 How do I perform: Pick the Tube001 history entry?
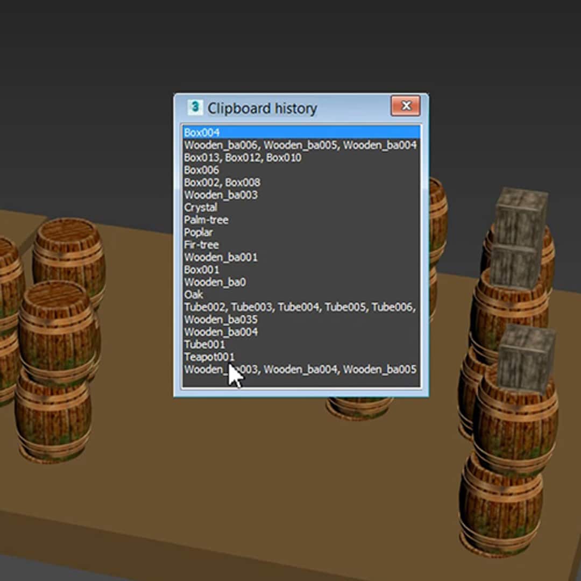pyautogui.click(x=301, y=344)
